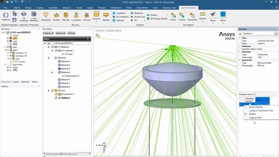
Task: Click the Expand all button
Action: [x=61, y=33]
